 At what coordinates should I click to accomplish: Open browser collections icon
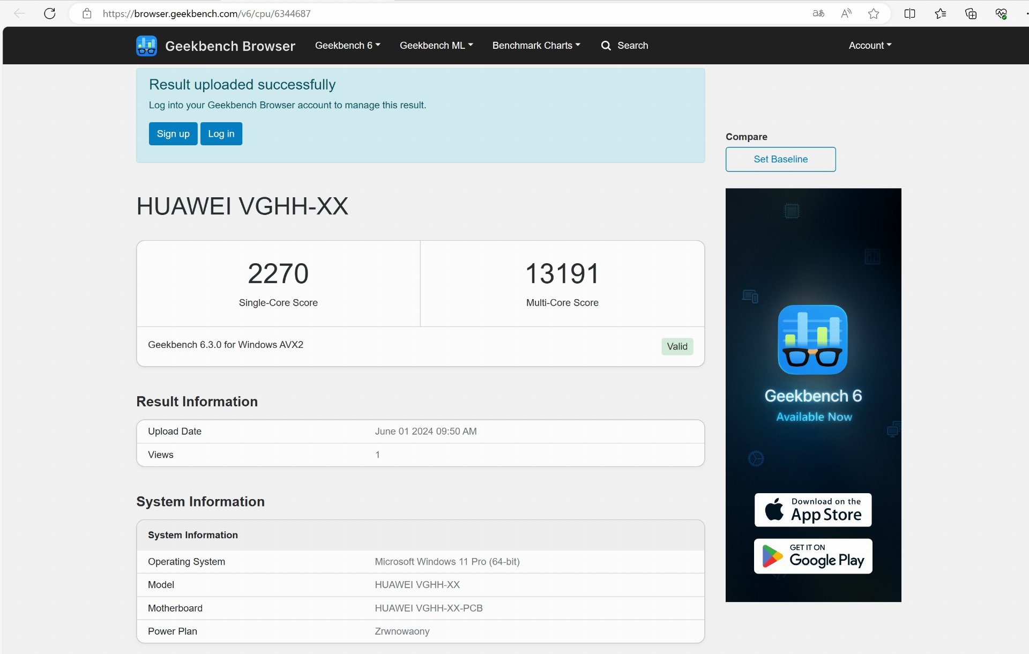pyautogui.click(x=971, y=13)
